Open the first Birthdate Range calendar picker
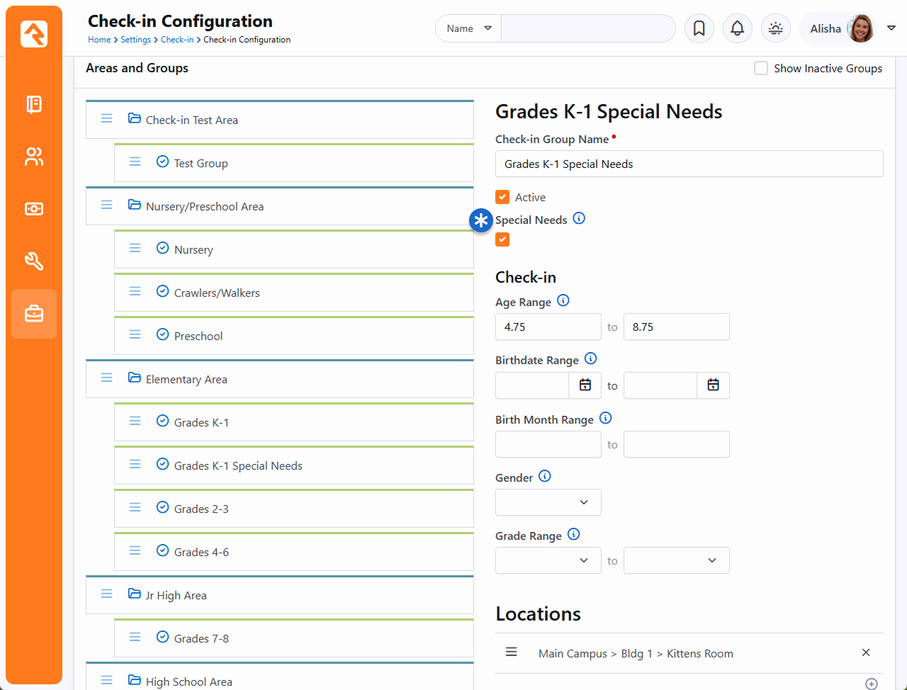This screenshot has width=907, height=690. point(585,385)
